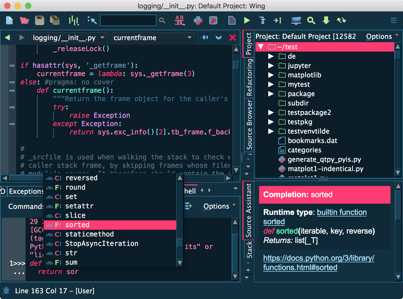Click the blue pin stick icon in editor
Viewport: 403px width, 299px height.
pos(204,38)
